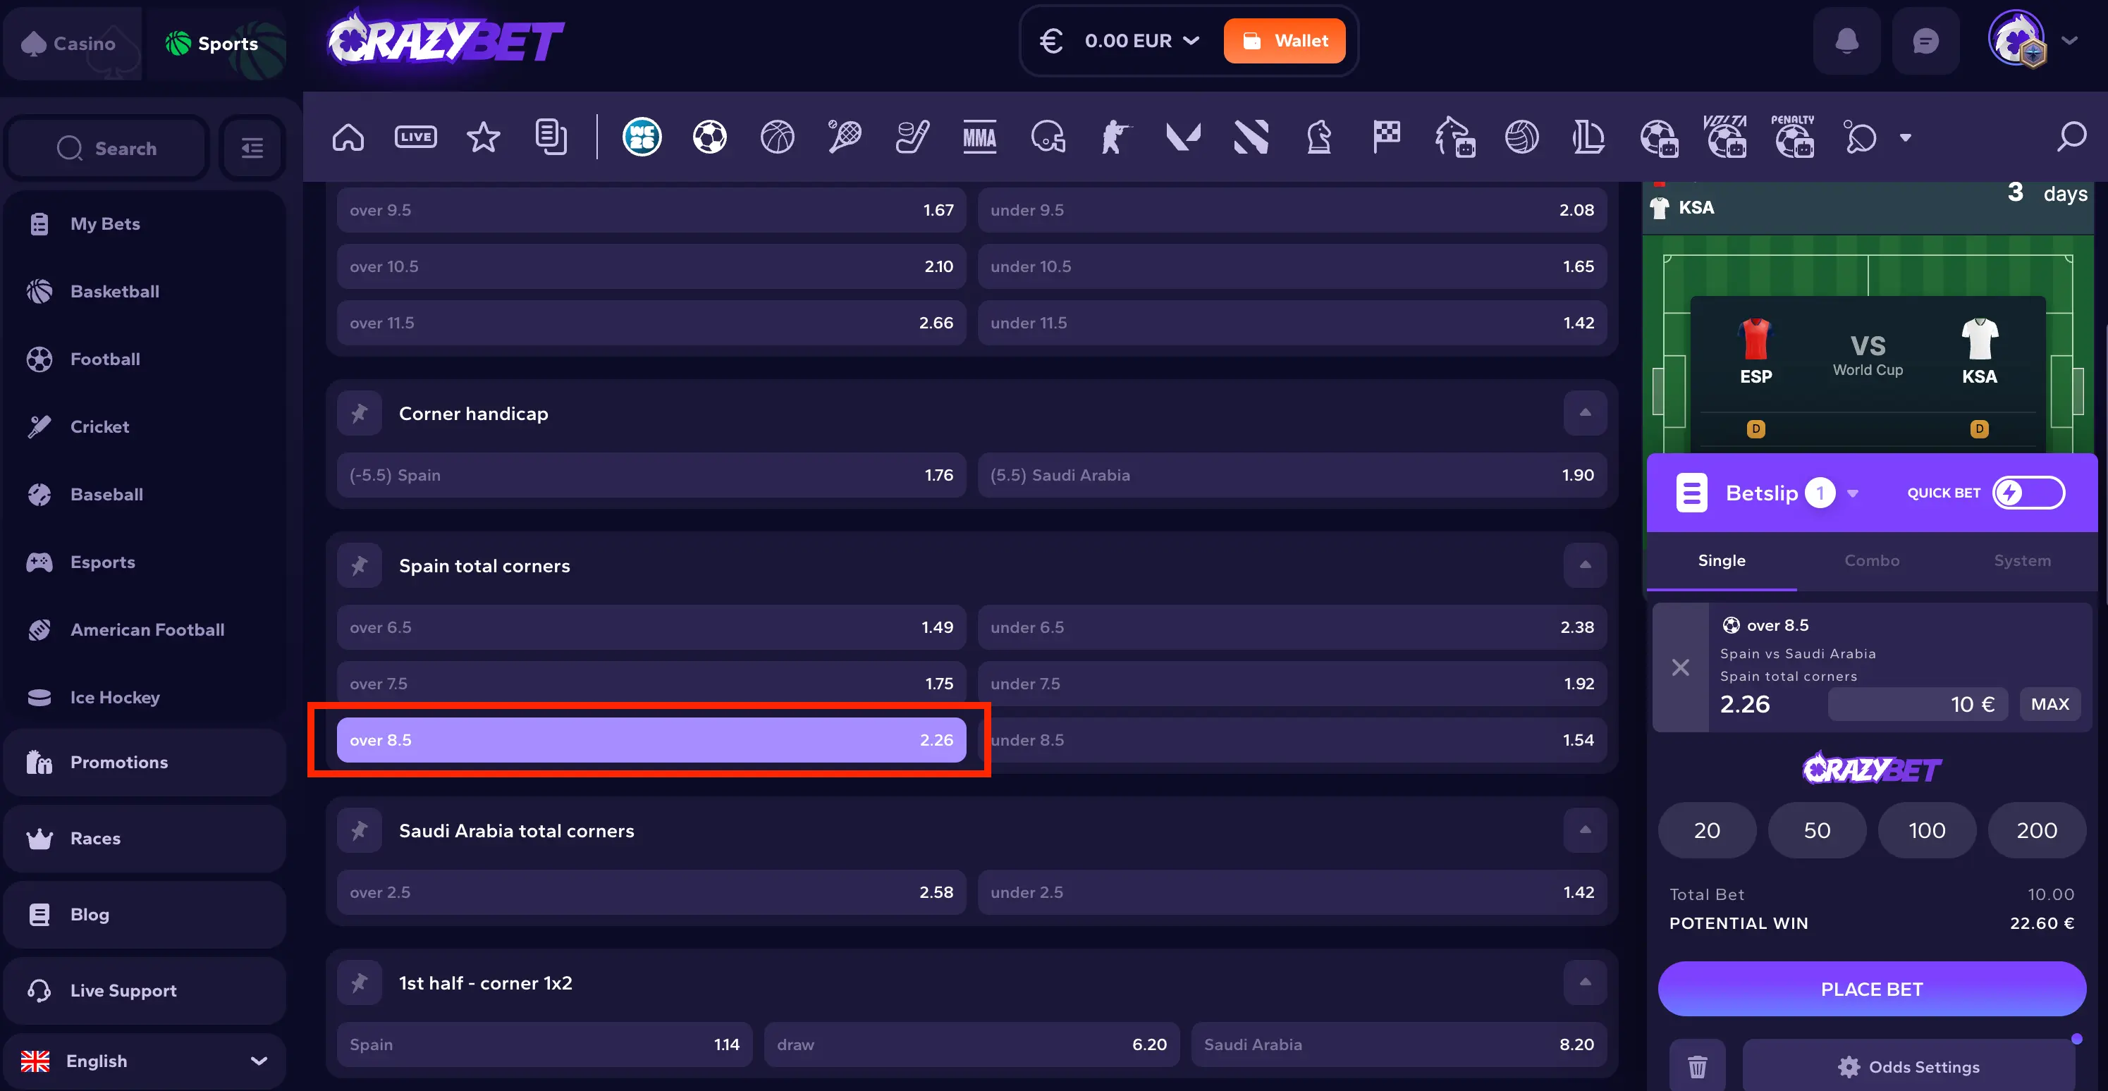Select the American football helmet icon
The image size is (2108, 1091).
coord(1048,137)
